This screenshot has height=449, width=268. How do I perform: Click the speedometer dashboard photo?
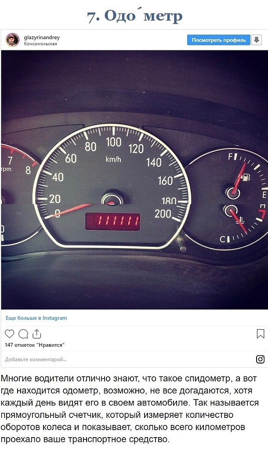coord(134,179)
